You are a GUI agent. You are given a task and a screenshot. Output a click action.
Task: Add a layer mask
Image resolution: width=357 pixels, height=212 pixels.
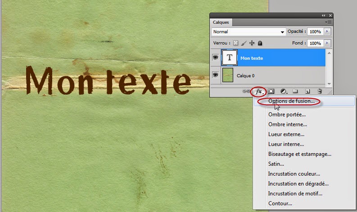point(271,91)
